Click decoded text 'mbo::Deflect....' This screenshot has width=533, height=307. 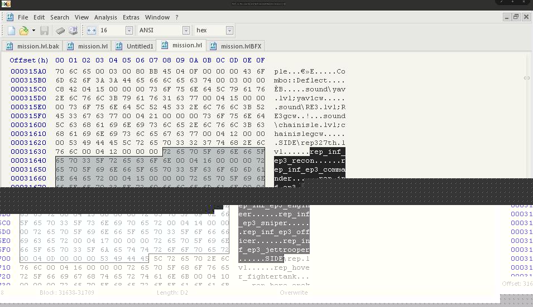(310, 80)
